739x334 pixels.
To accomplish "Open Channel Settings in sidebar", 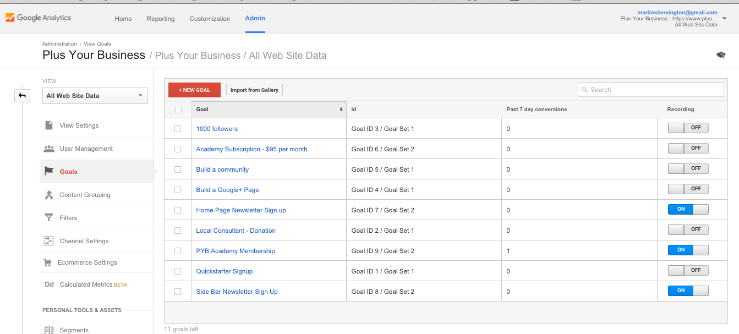I will point(84,241).
